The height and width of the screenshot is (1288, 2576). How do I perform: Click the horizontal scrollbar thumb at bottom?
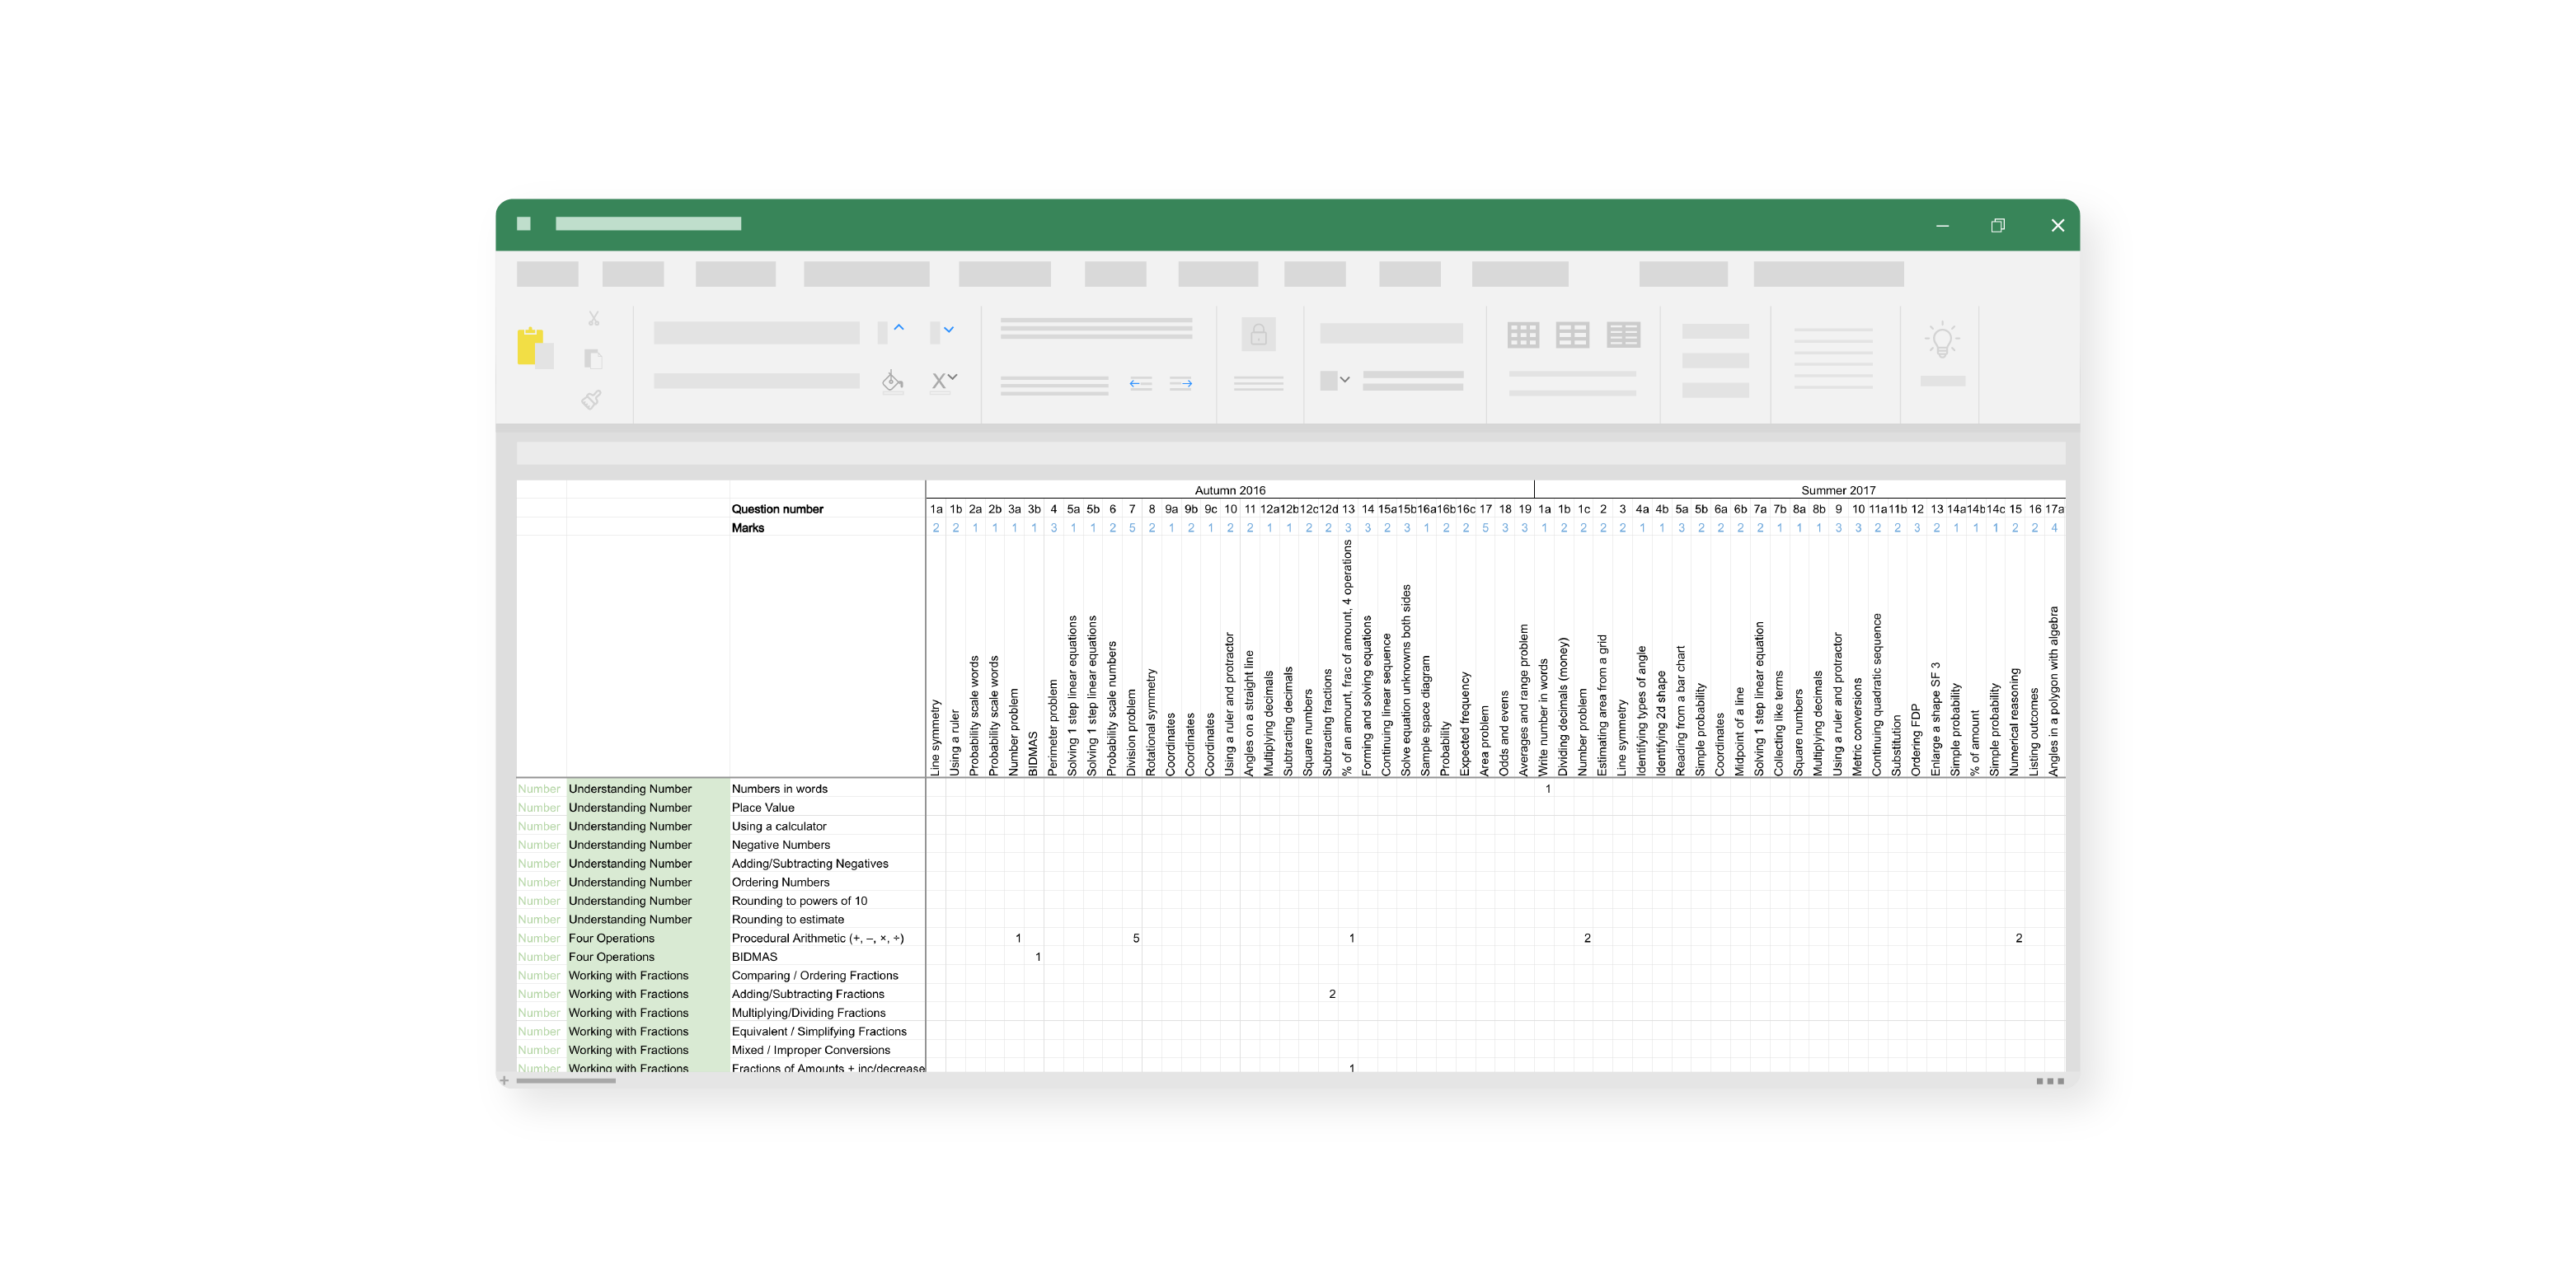566,1081
